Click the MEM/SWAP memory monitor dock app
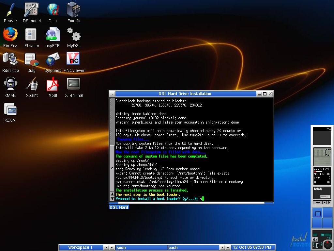 pos(322,176)
